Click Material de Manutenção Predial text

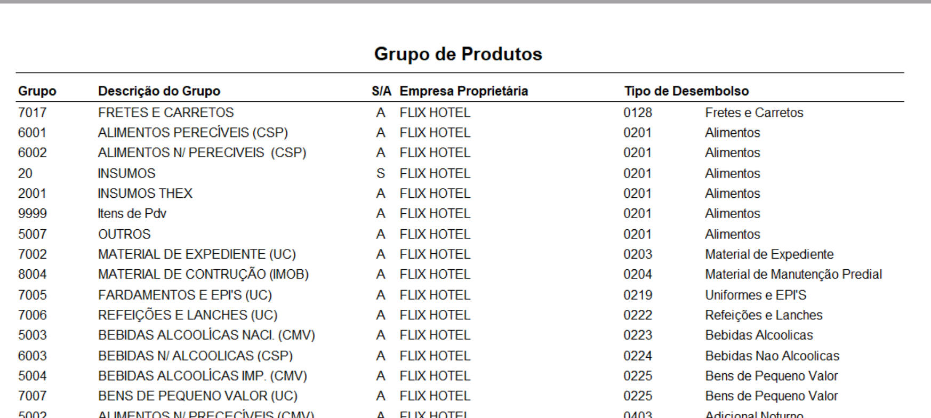793,275
